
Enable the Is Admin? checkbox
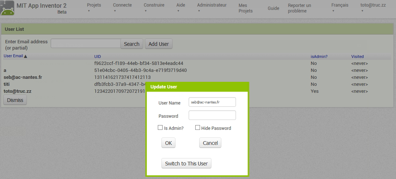coord(160,128)
